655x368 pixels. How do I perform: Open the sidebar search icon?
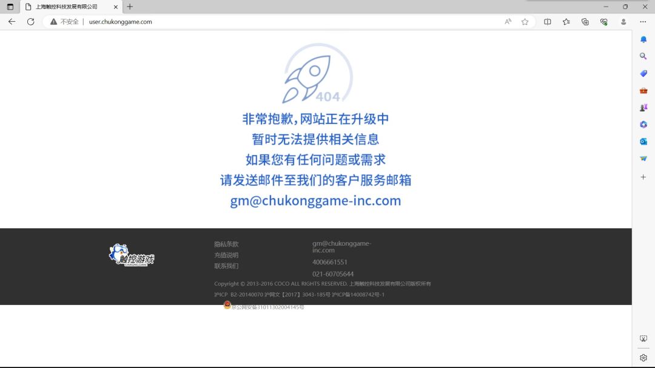click(x=643, y=56)
